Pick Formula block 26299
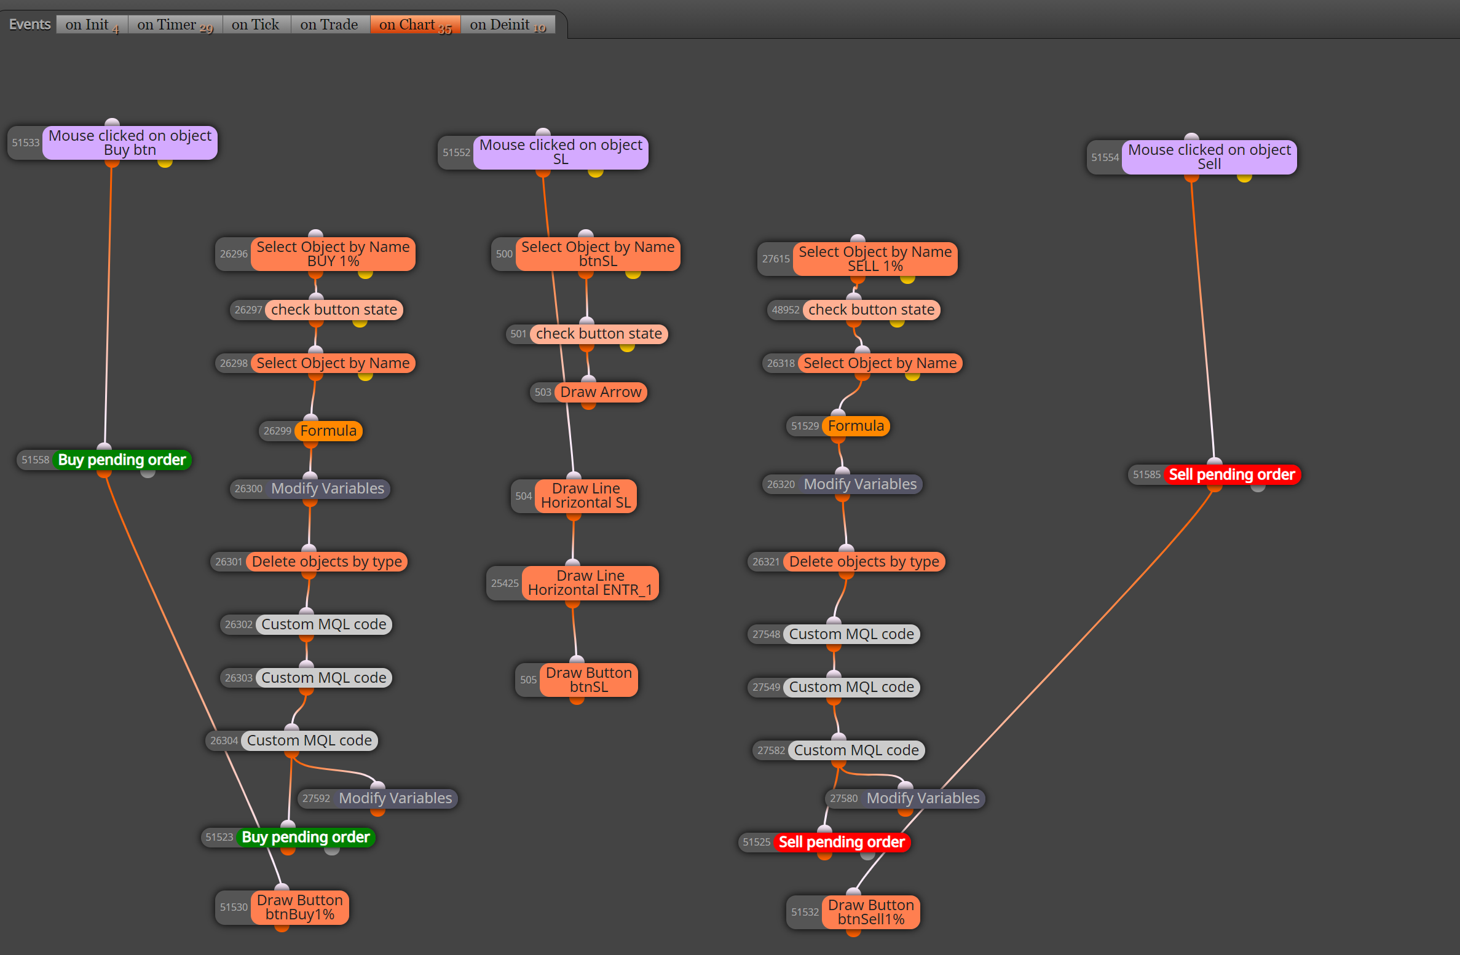Screen dimensions: 1460x955 coord(329,431)
